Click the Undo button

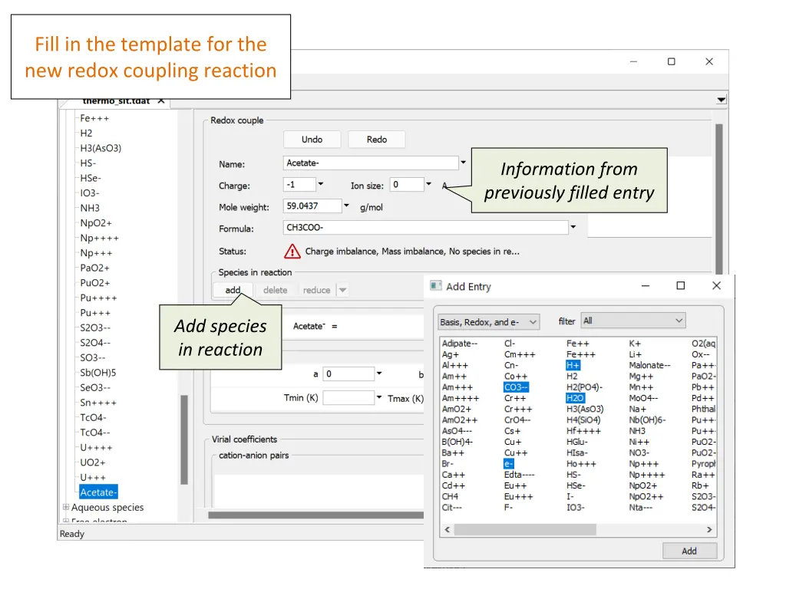pos(312,140)
